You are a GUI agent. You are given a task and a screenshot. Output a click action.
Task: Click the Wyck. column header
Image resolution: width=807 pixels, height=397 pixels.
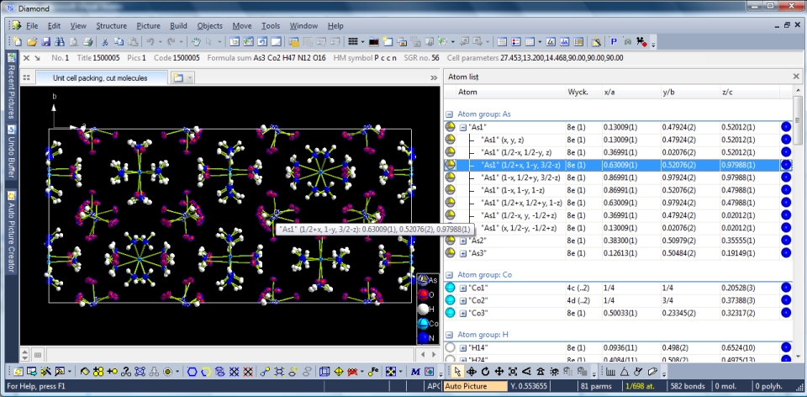[x=578, y=92]
